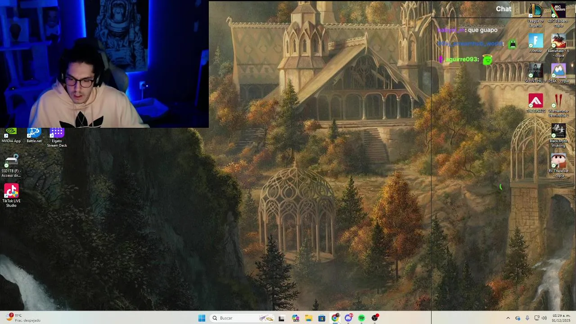Select the League of Legends desktop icon
This screenshot has height=324, width=576.
pyautogui.click(x=535, y=16)
